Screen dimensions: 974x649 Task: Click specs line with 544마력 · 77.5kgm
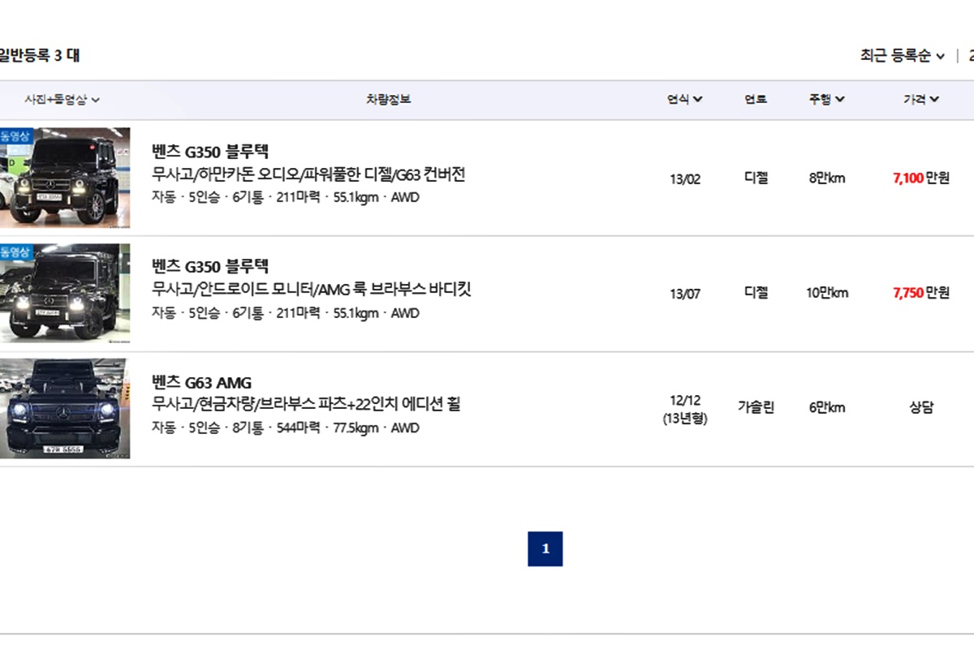[x=286, y=428]
